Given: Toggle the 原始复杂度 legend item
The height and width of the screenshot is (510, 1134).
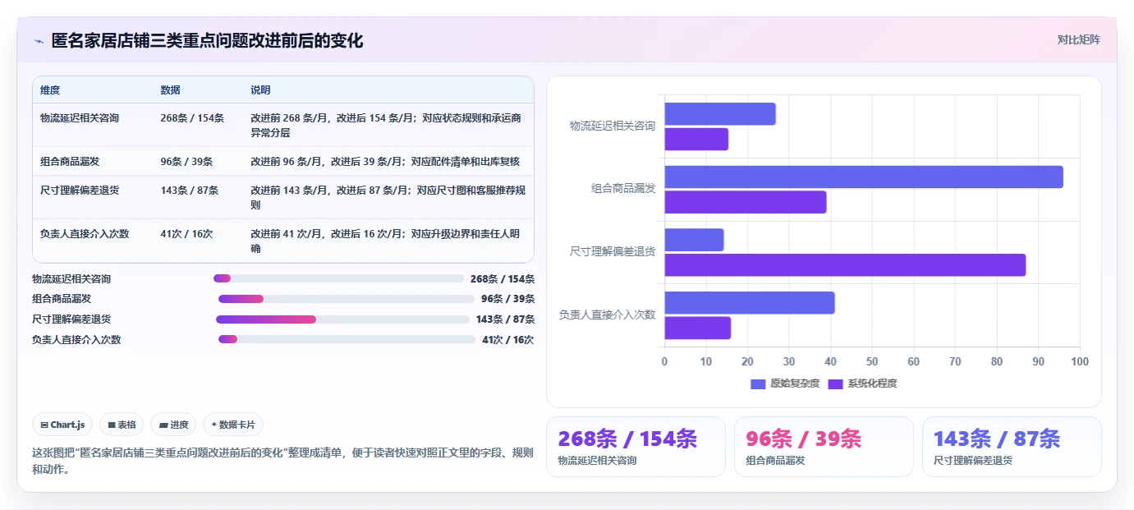Looking at the screenshot, I should click(785, 384).
